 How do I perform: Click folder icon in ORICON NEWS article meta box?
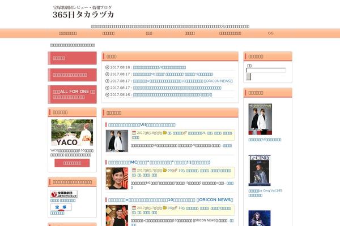[164, 207]
